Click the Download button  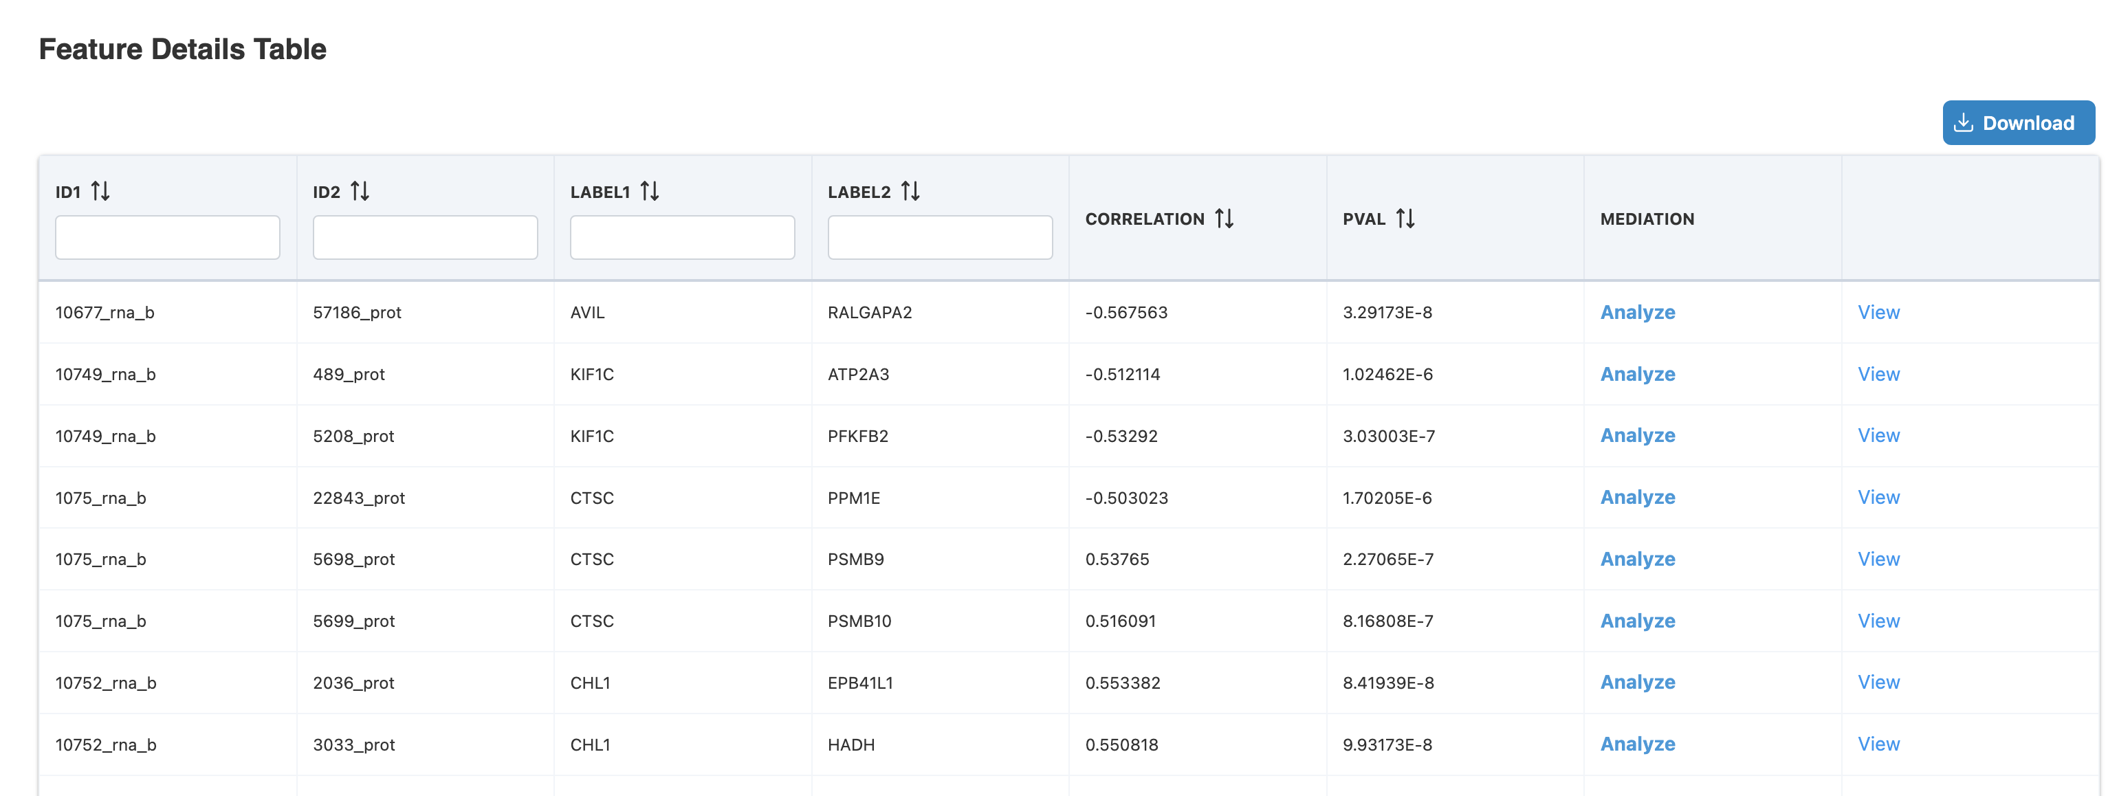(x=2018, y=122)
